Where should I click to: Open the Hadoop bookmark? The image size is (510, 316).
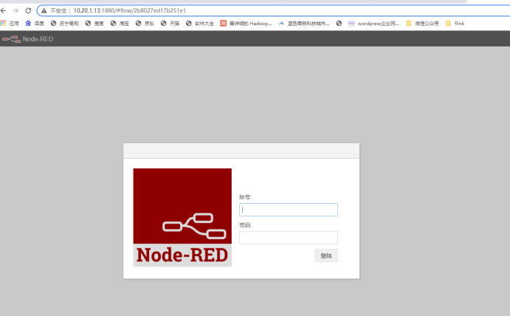click(246, 23)
